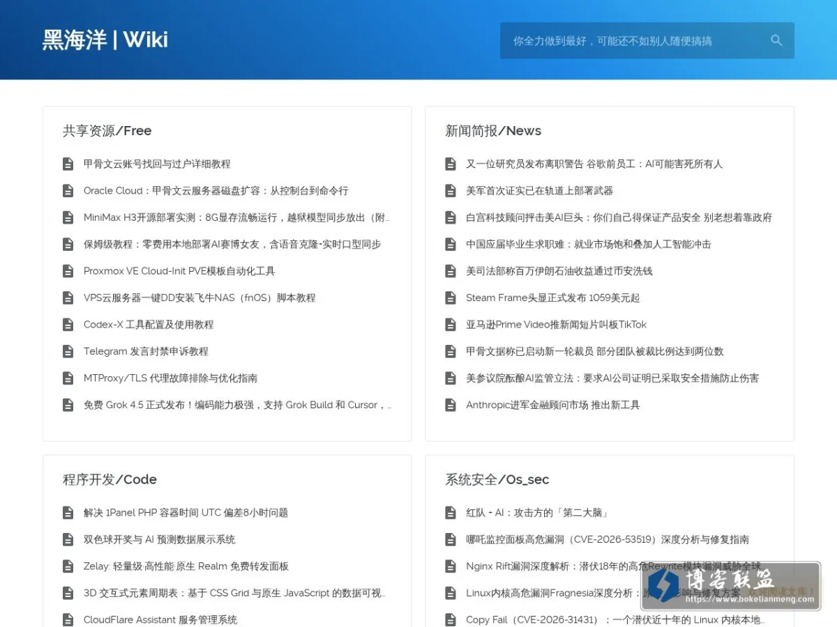Open the 黑海洋 | Wiki home title
This screenshot has height=627, width=837.
tap(105, 40)
